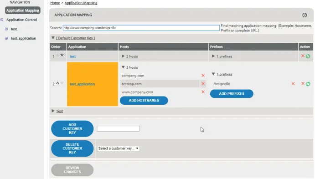Focus the new customer key field
The image size is (315, 179).
[x=118, y=128]
